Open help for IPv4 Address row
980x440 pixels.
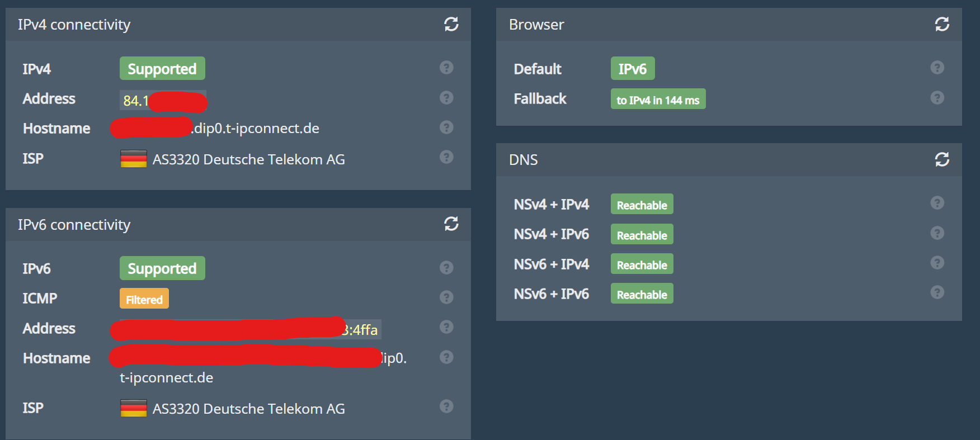446,98
